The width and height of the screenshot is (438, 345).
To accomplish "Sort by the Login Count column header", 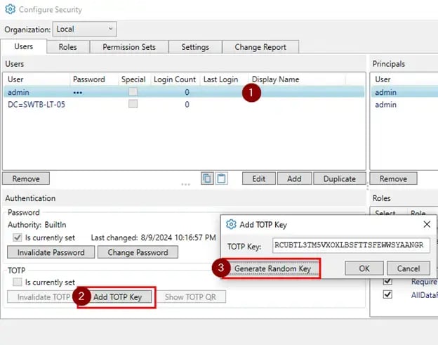I will pos(175,79).
